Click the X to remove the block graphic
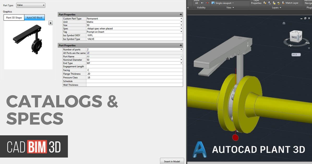 click(50, 23)
